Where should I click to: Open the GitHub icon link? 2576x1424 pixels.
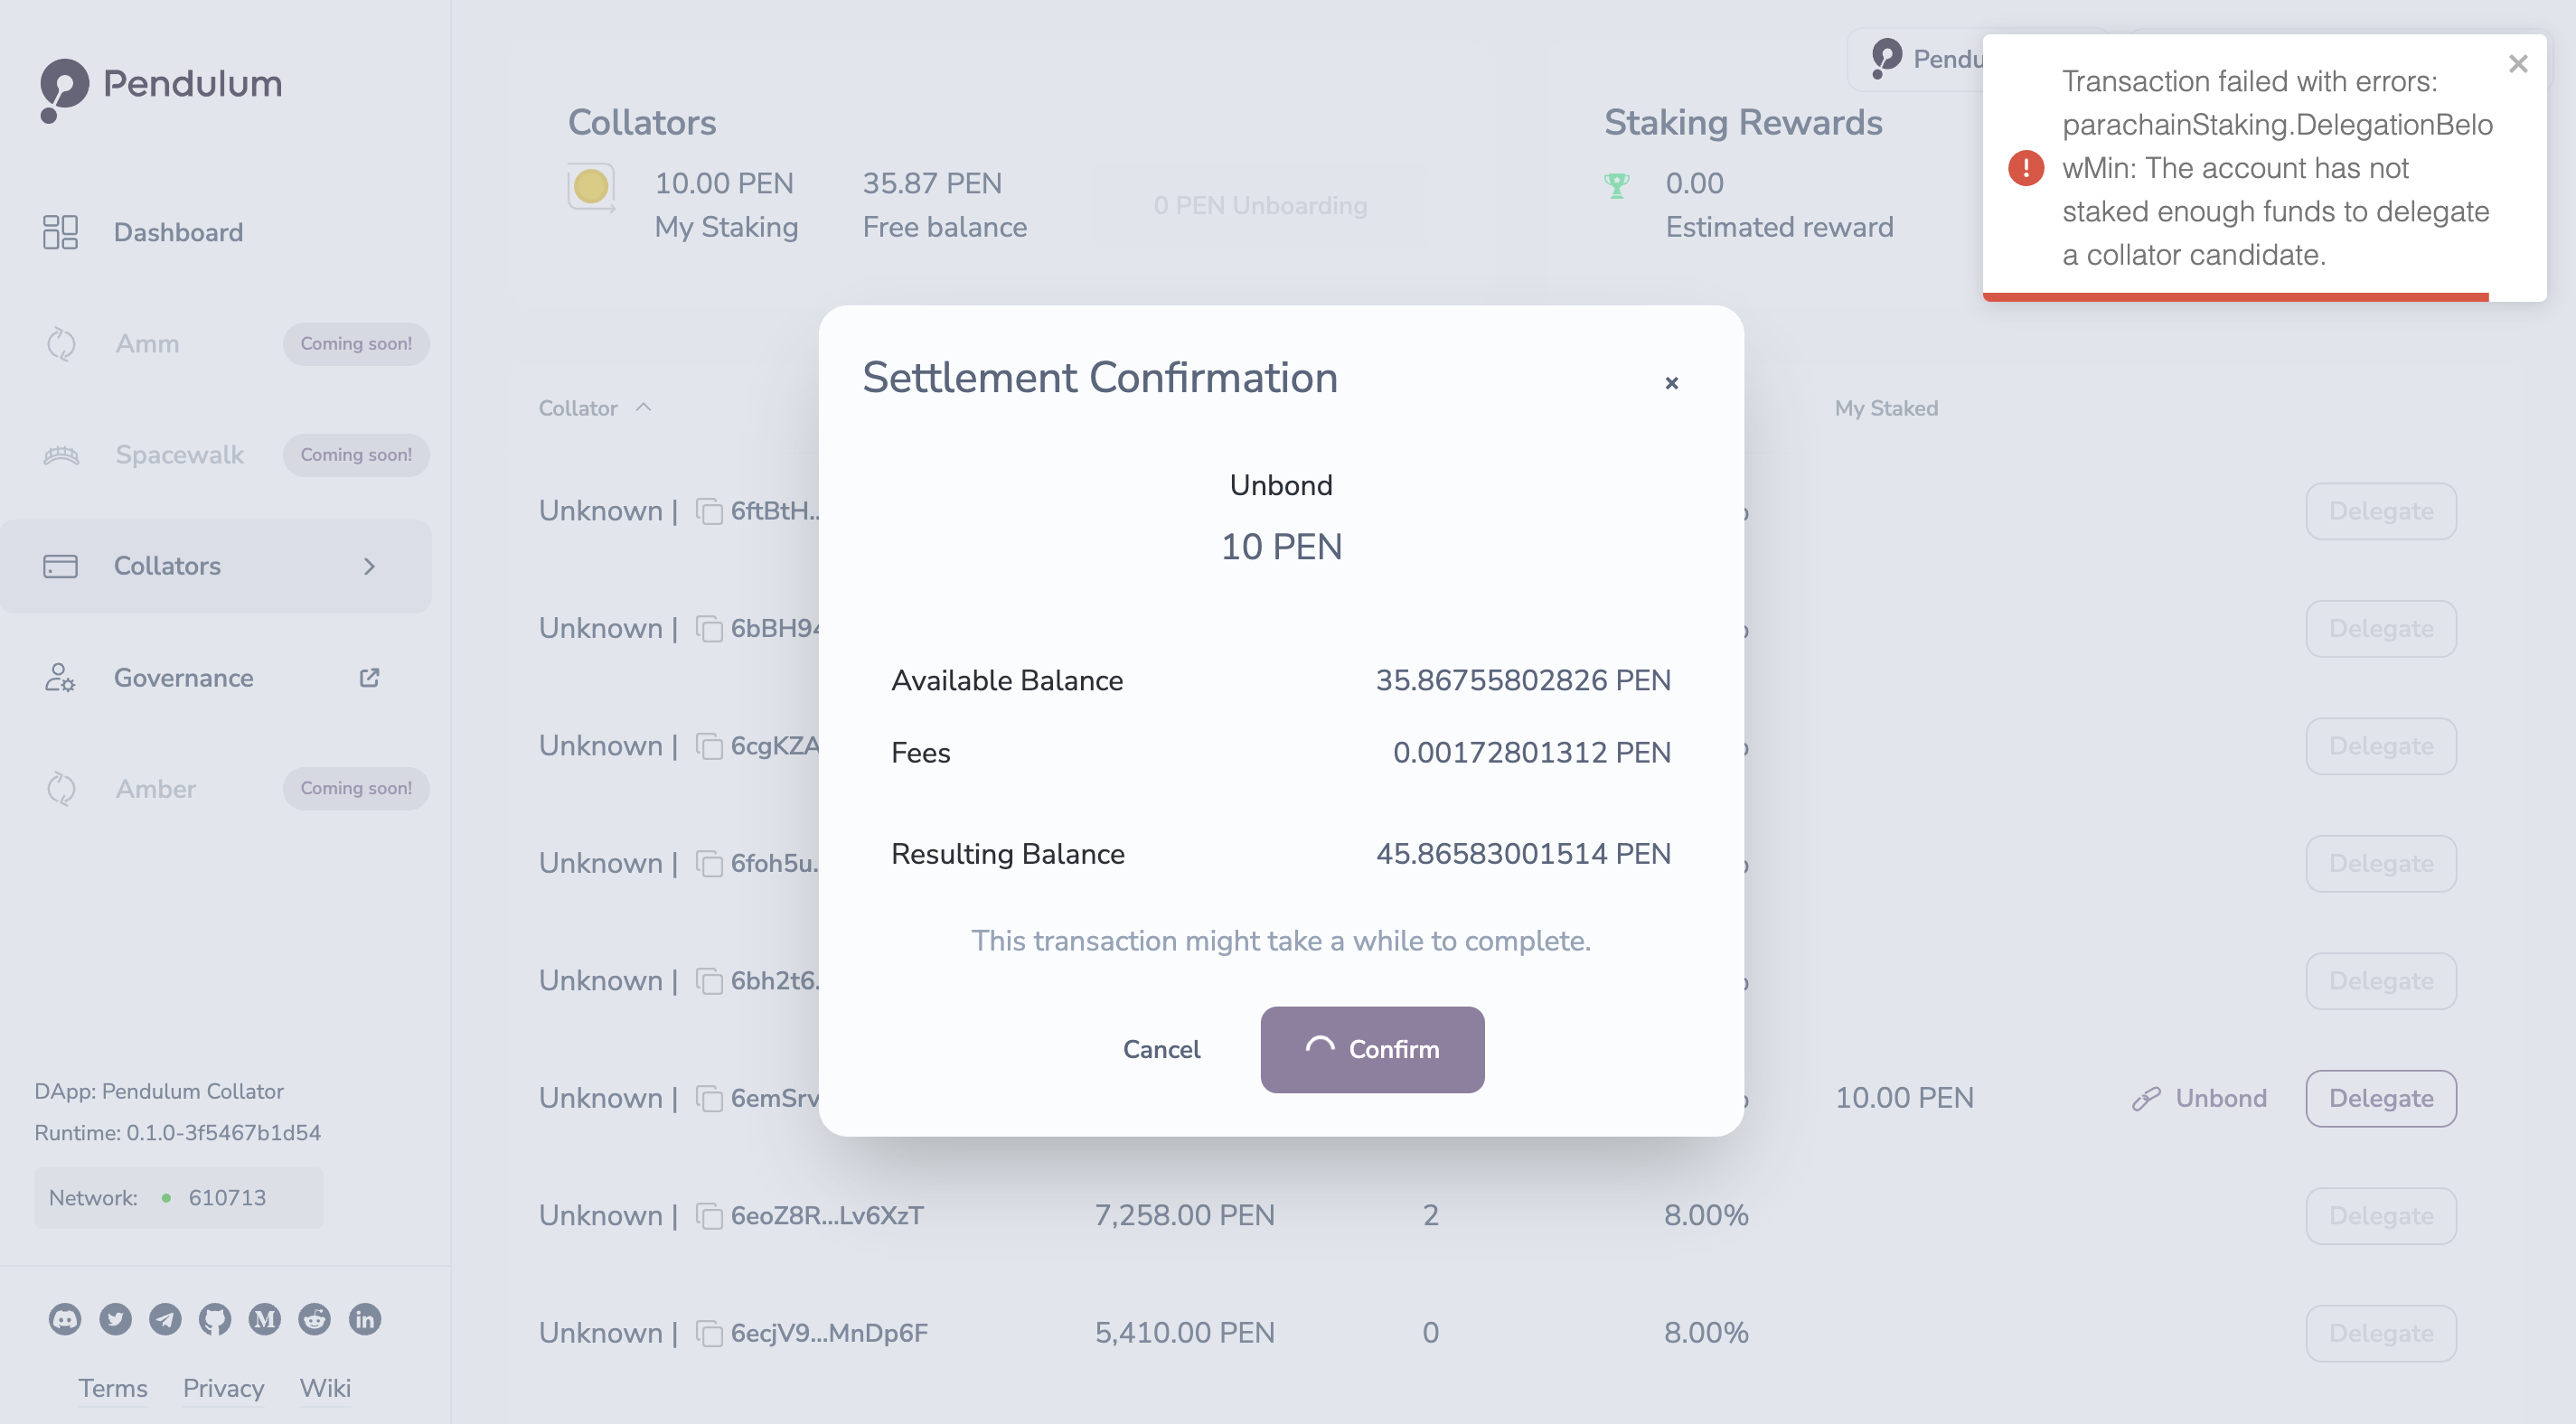(215, 1319)
